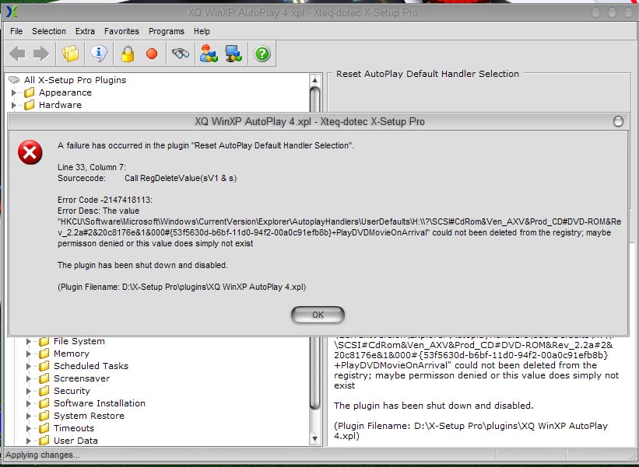
Task: Close the error dialog with round button
Action: point(618,121)
